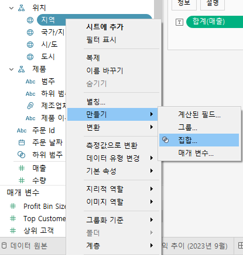243x255 pixels.
Task: Choose 필터 표시 from context menu
Action: tap(101, 40)
